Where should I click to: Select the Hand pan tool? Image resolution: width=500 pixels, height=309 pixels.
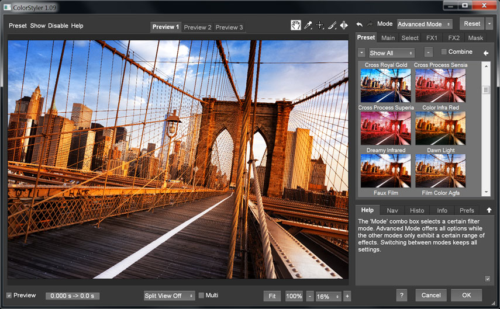296,25
